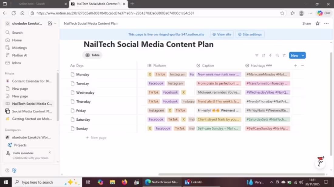This screenshot has height=187, width=334.
Task: Open the filter icon in database toolbar
Action: click(257, 55)
